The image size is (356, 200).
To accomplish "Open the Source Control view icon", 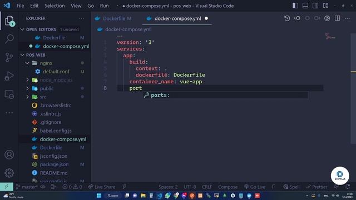I will pos(9,57).
